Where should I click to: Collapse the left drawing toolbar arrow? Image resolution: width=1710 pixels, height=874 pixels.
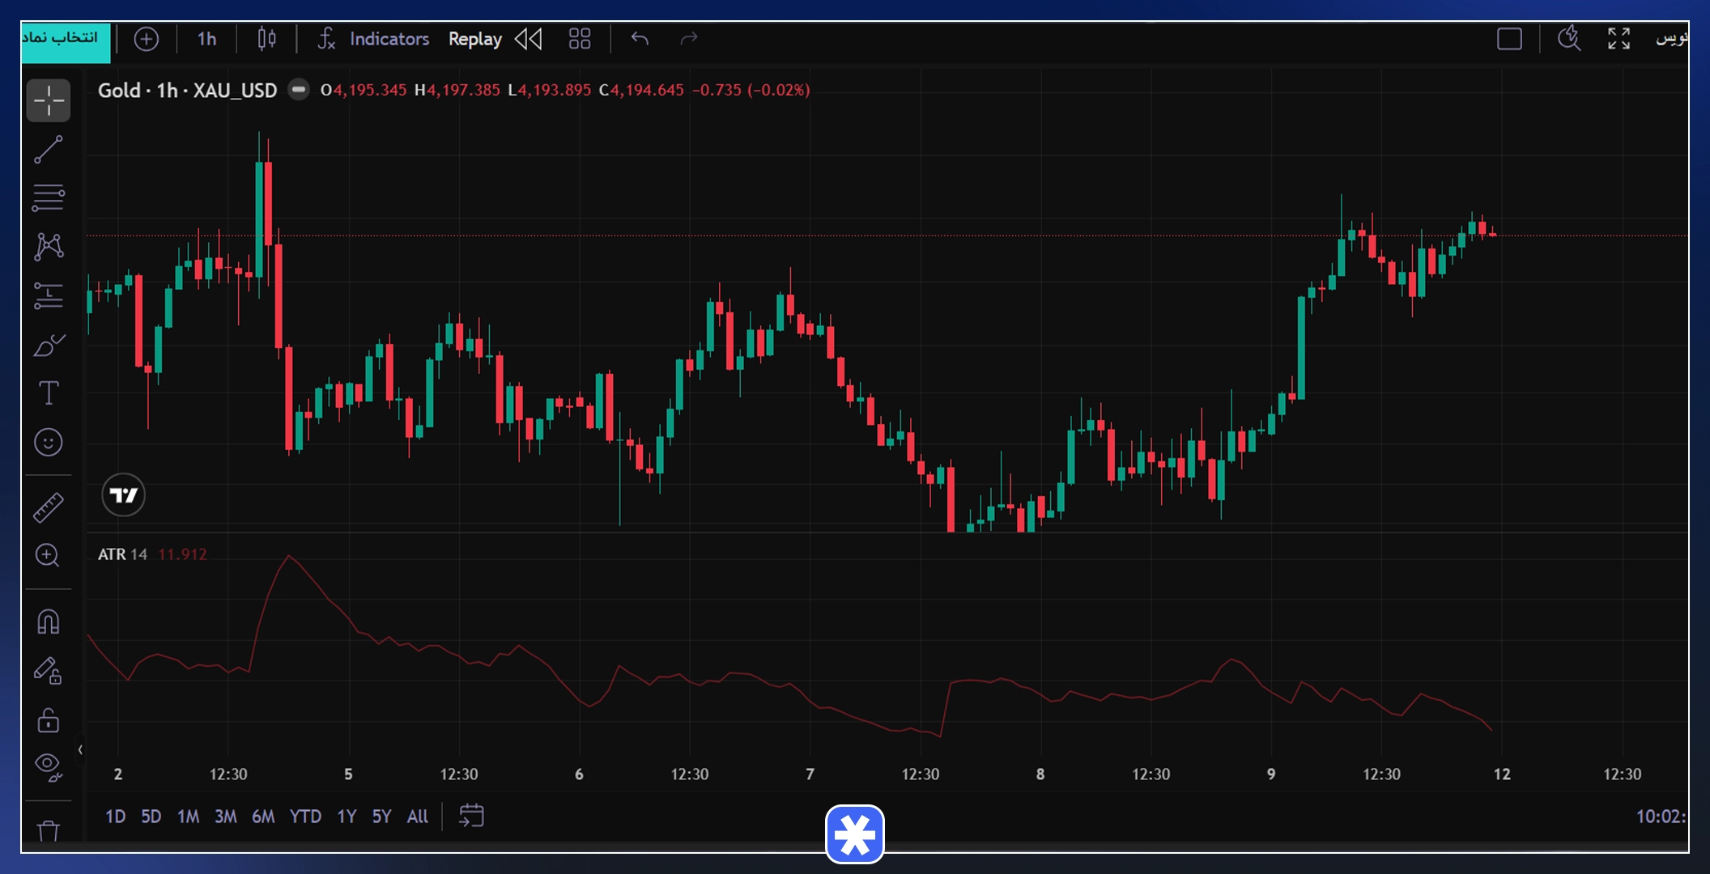(x=80, y=749)
